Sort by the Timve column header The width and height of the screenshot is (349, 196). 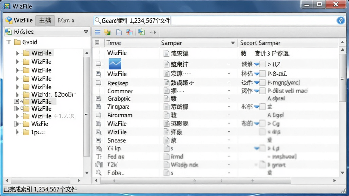coord(132,43)
